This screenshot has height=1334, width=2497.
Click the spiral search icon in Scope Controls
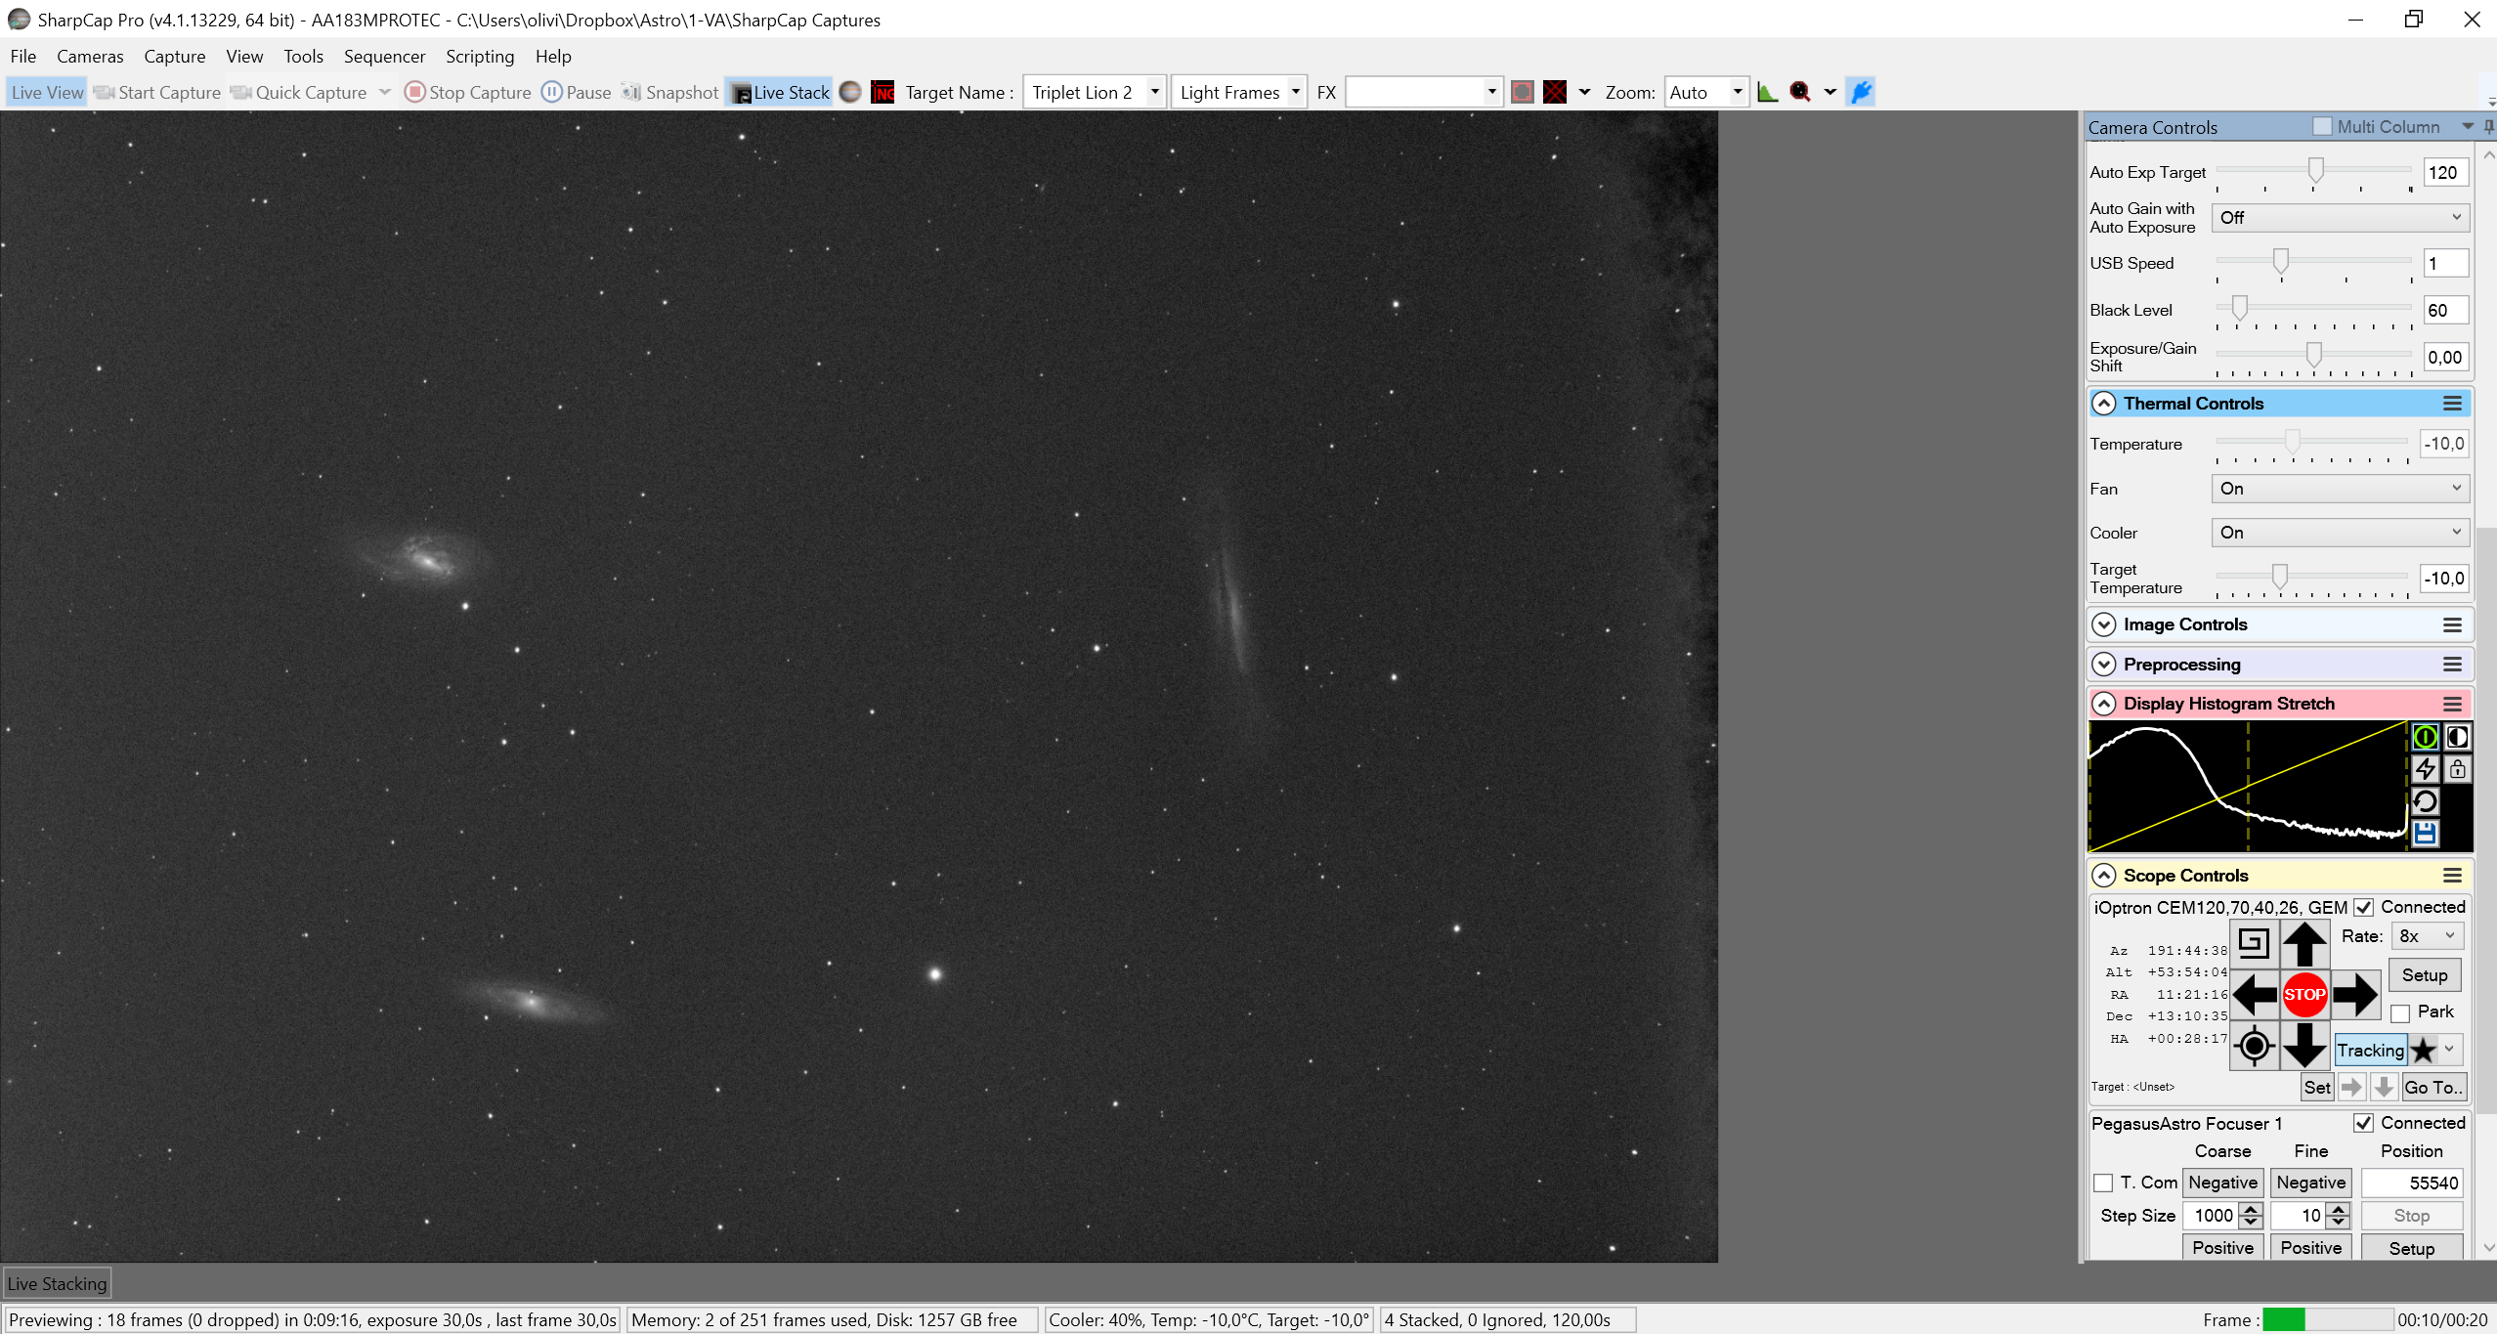[2254, 943]
